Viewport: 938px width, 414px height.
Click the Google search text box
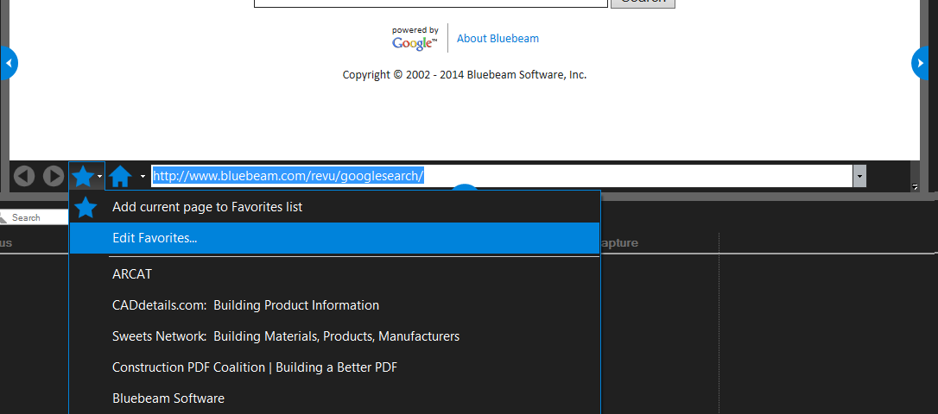(431, 3)
